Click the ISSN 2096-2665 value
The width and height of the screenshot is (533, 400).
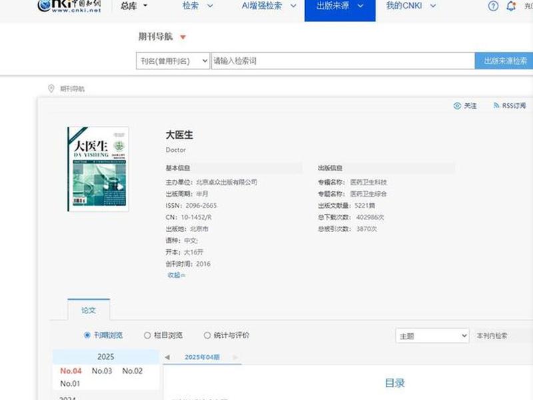pos(201,205)
